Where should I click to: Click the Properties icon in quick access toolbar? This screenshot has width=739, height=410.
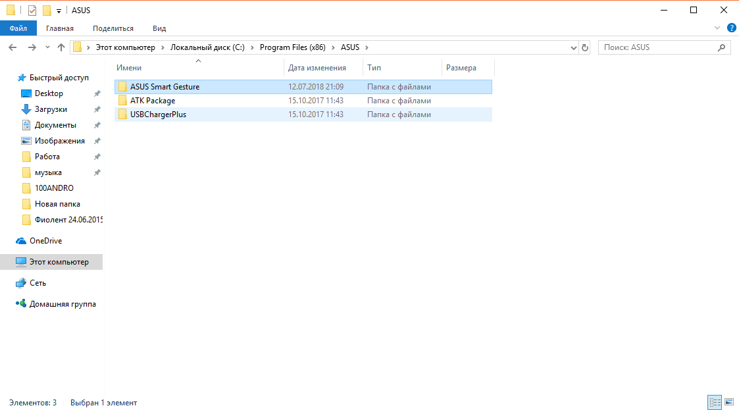click(33, 11)
